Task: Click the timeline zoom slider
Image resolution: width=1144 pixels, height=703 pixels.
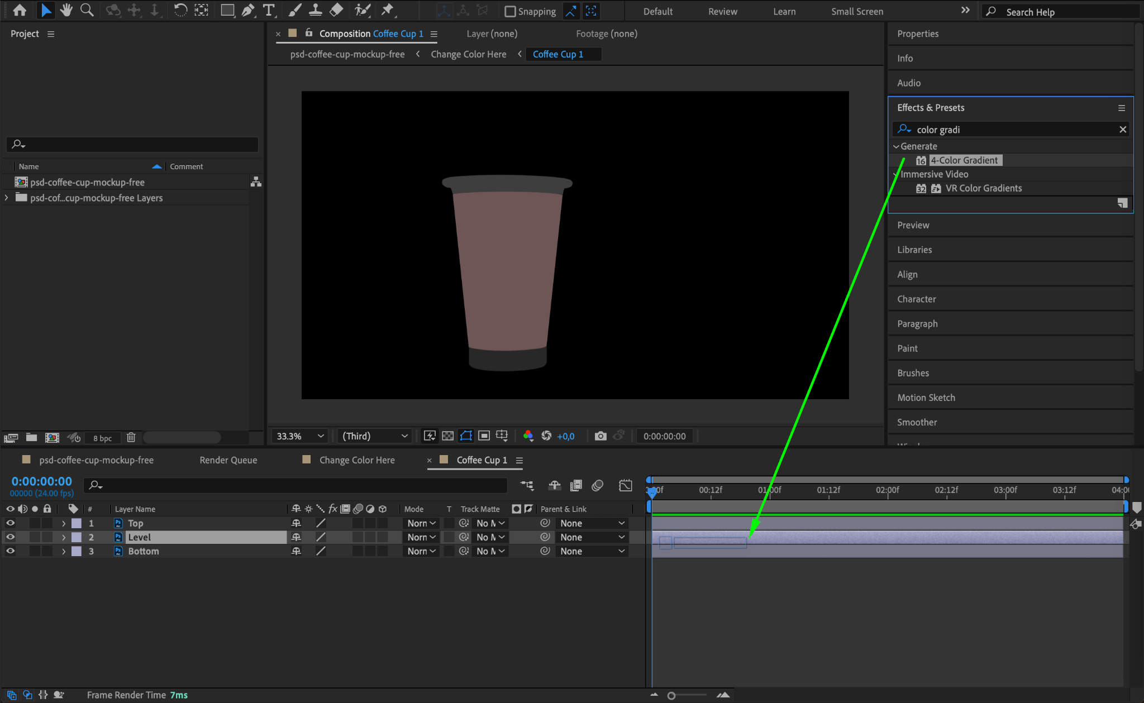Action: [x=671, y=696]
